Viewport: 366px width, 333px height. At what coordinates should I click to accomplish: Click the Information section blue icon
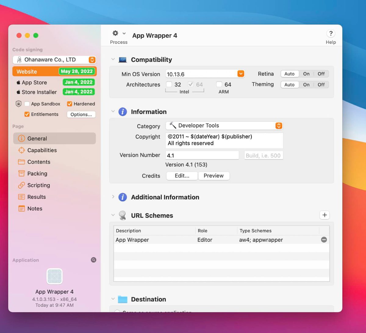click(x=123, y=112)
